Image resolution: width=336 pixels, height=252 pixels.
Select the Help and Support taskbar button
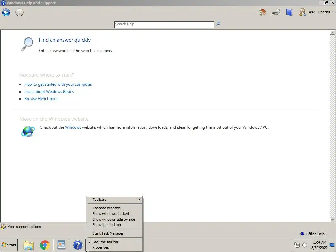click(x=77, y=245)
